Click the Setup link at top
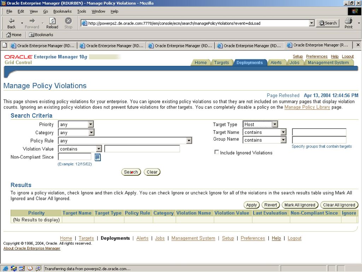 [x=298, y=56]
